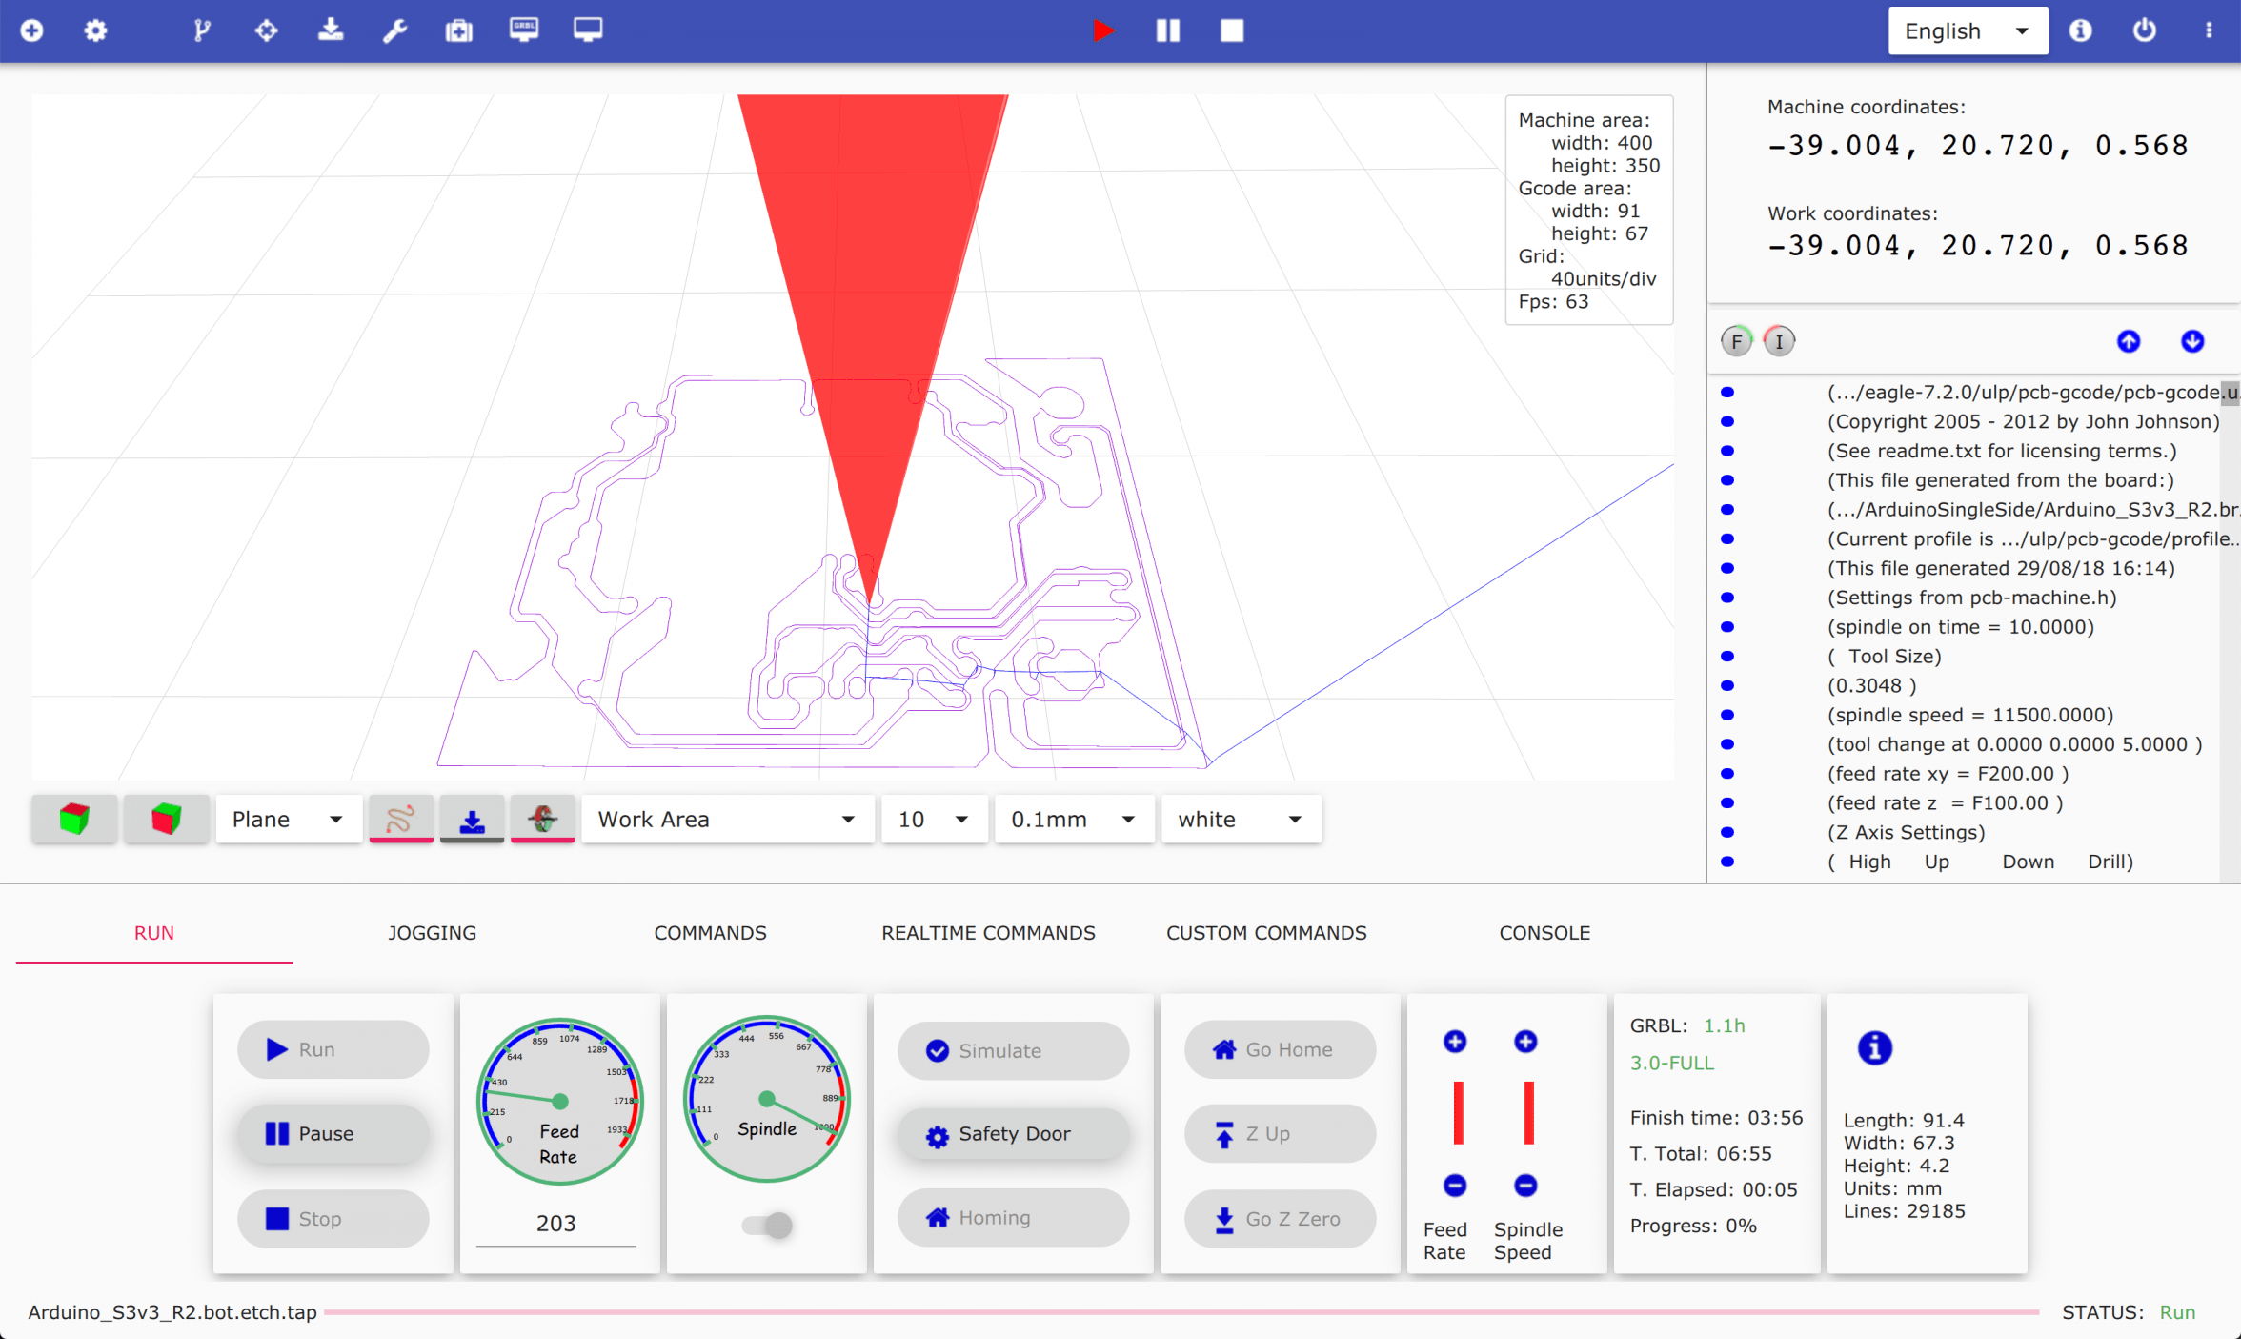Click the crosshair probe icon in toolbar
This screenshot has height=1339, width=2241.
point(267,30)
